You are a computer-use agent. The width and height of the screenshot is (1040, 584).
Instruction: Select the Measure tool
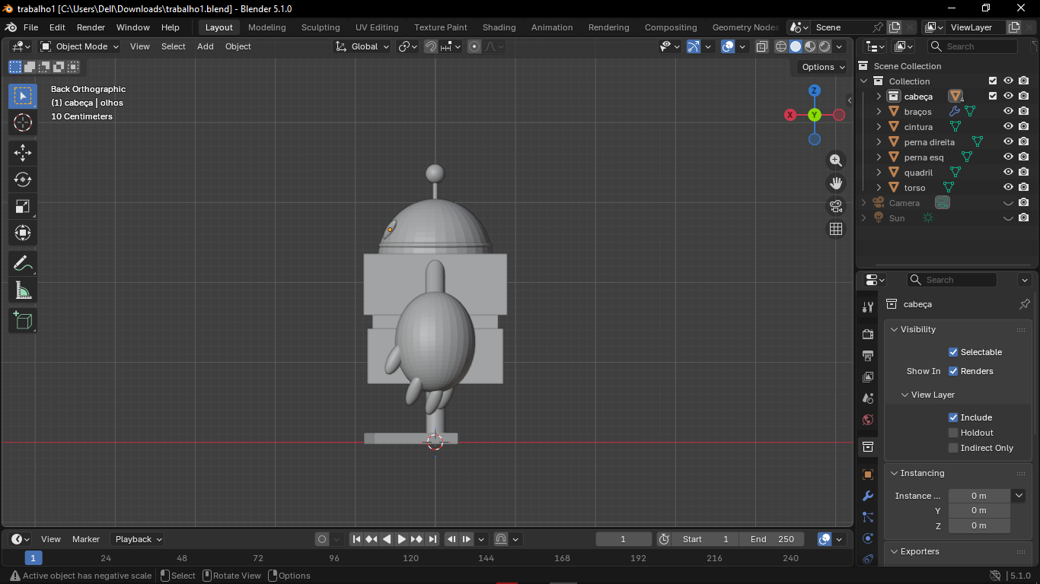point(23,290)
